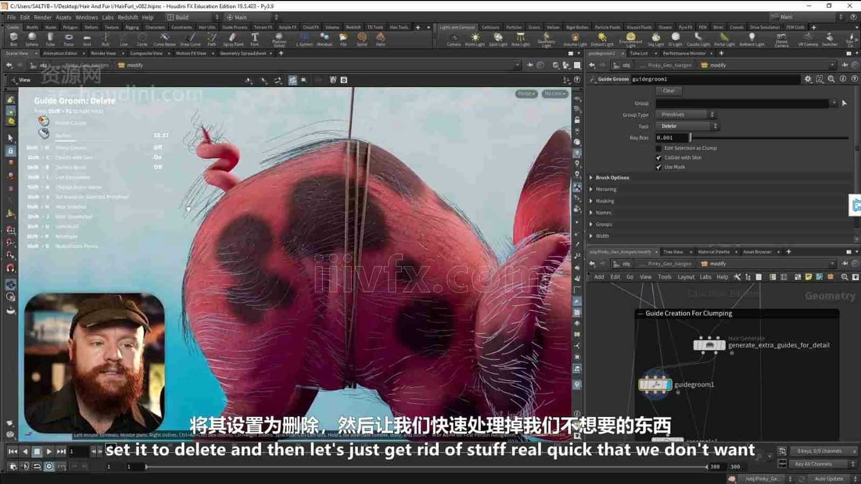Expand the Masking section
The width and height of the screenshot is (861, 484).
[x=604, y=201]
